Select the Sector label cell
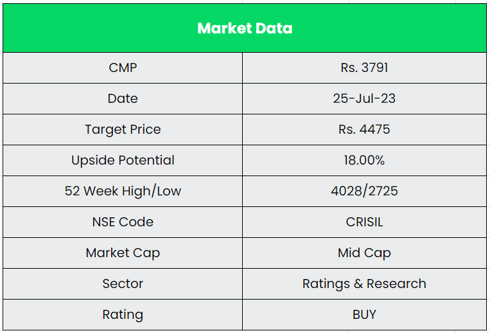 (123, 283)
